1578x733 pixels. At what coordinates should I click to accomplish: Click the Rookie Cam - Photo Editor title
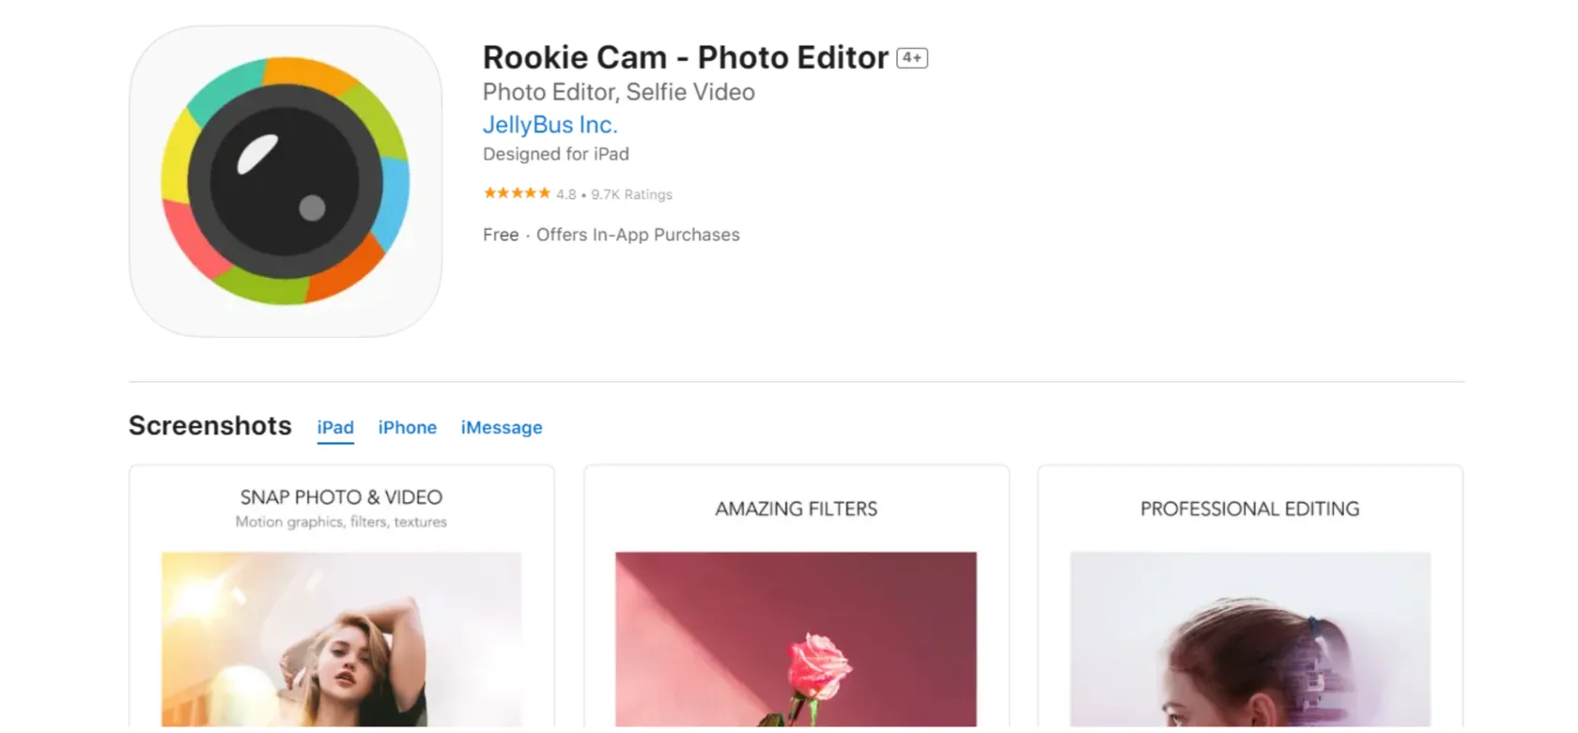click(x=685, y=58)
